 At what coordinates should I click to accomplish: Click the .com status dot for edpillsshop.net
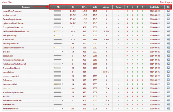(127, 15)
